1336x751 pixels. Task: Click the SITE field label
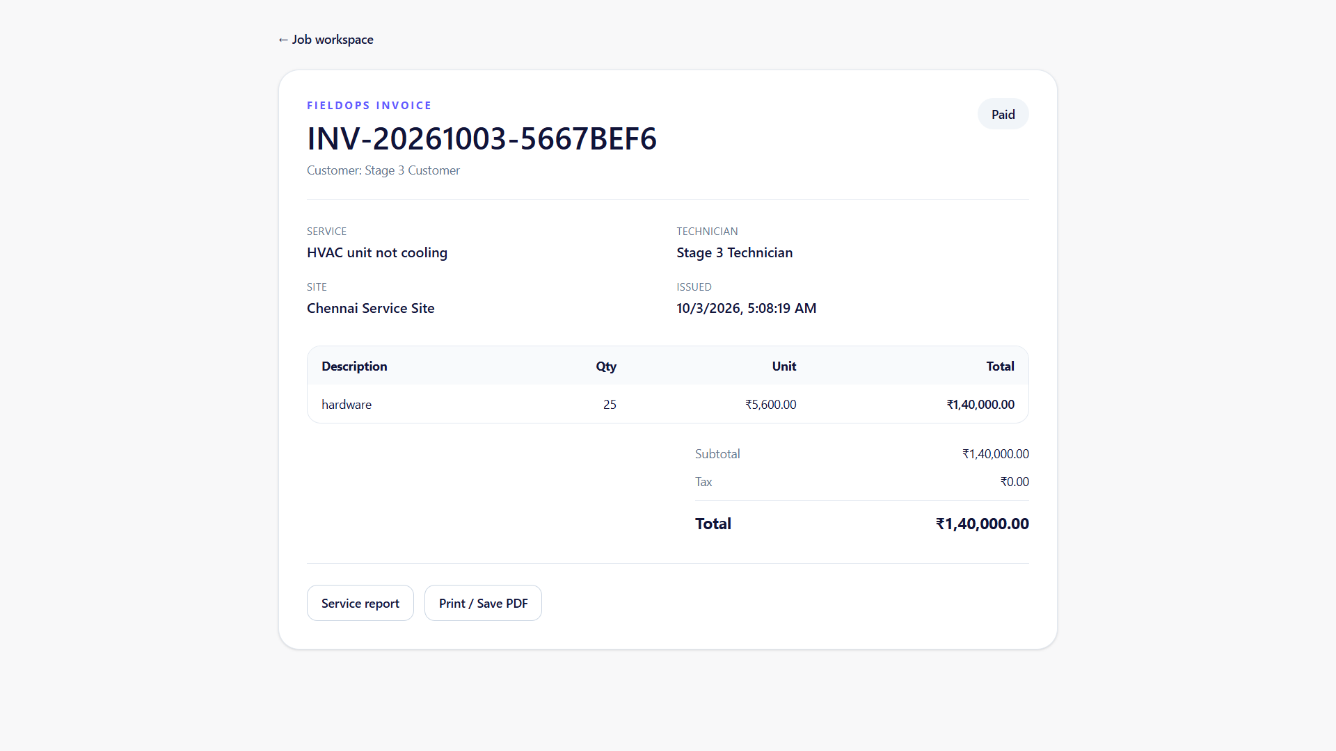317,287
